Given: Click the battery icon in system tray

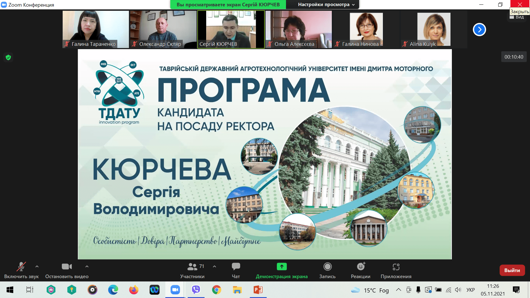Looking at the screenshot, I should (x=438, y=290).
